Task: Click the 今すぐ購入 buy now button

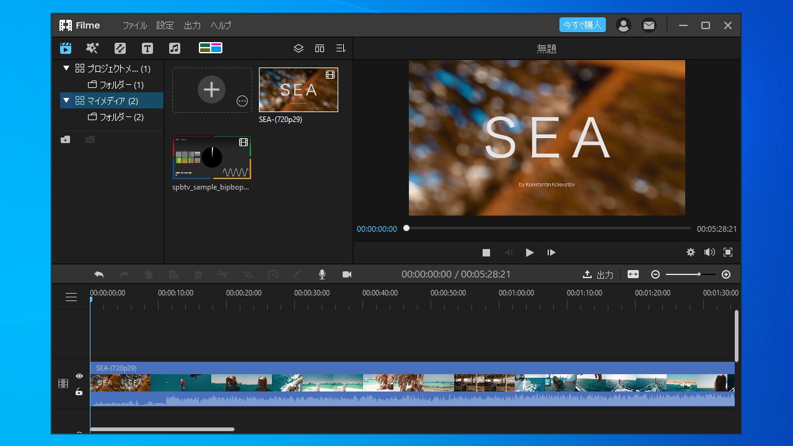Action: point(582,25)
